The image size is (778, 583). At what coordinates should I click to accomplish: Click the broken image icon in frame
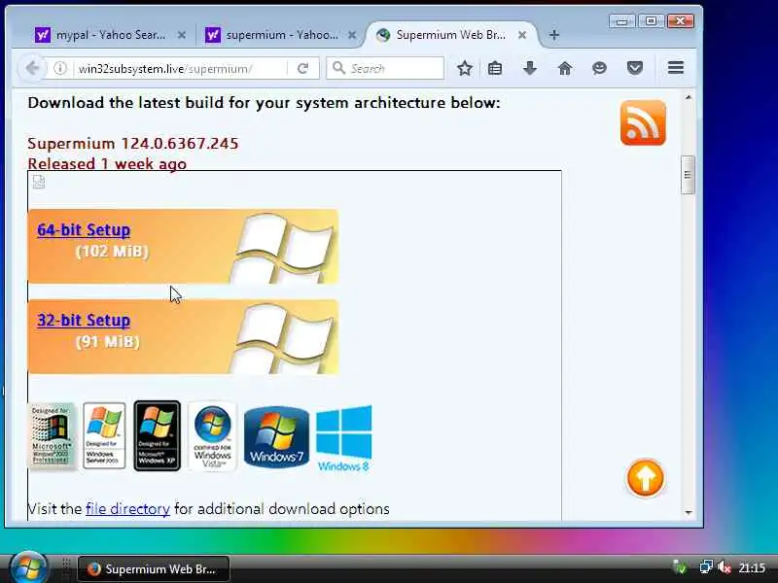(39, 182)
